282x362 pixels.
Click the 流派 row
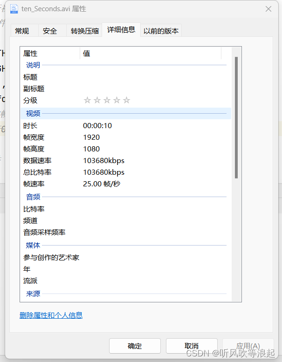[x=126, y=281]
